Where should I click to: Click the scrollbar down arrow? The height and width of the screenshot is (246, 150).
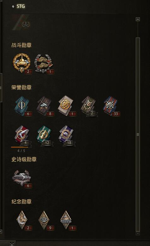point(138,233)
